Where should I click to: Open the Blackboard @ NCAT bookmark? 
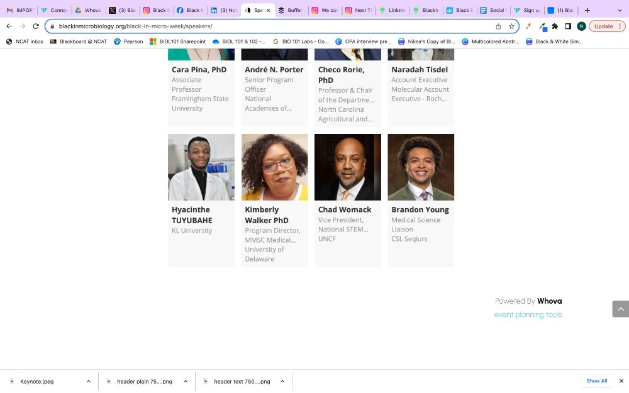(79, 42)
